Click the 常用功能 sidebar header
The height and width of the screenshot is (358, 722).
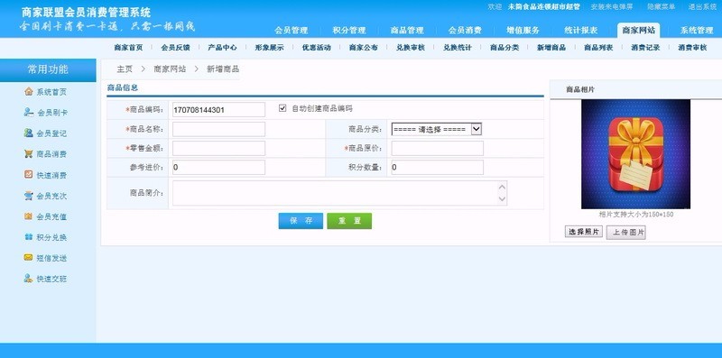pos(48,70)
